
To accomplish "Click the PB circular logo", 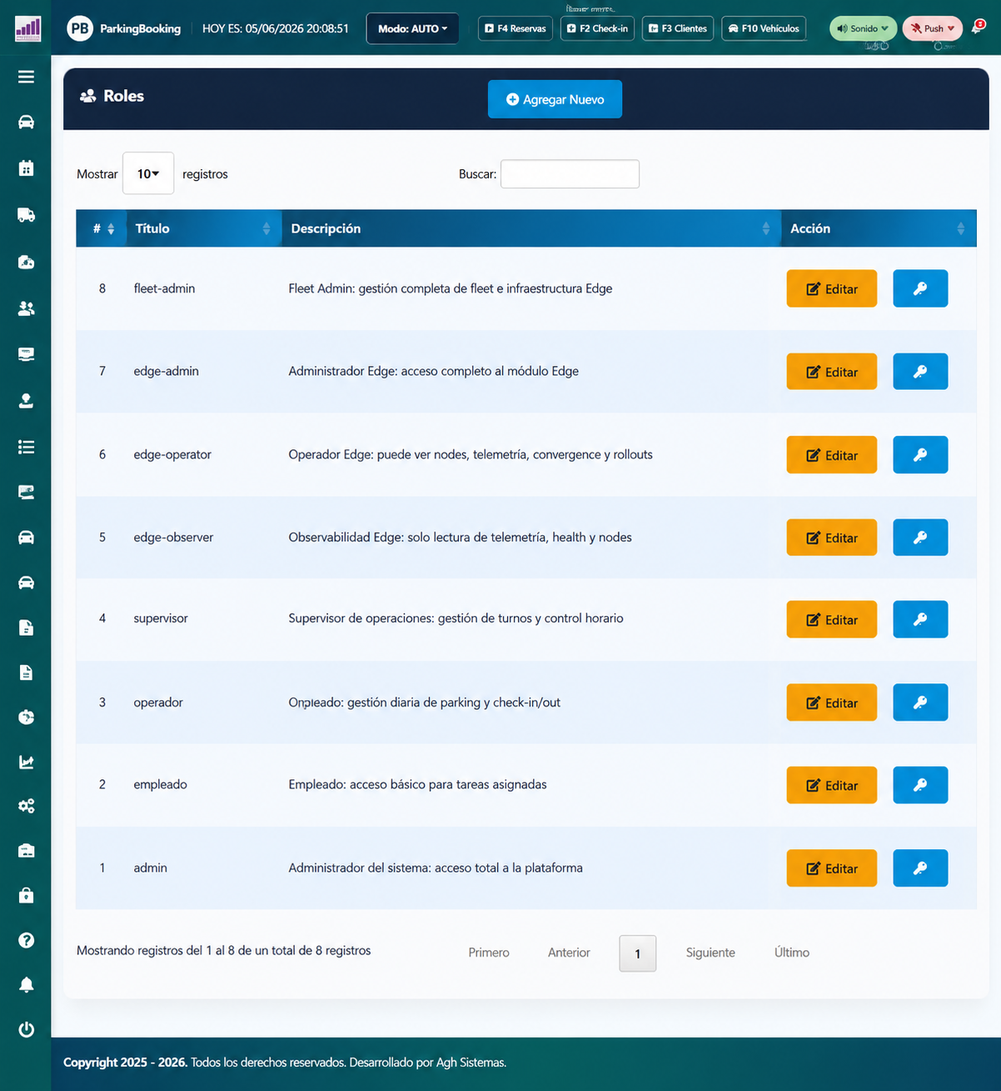I will (80, 28).
